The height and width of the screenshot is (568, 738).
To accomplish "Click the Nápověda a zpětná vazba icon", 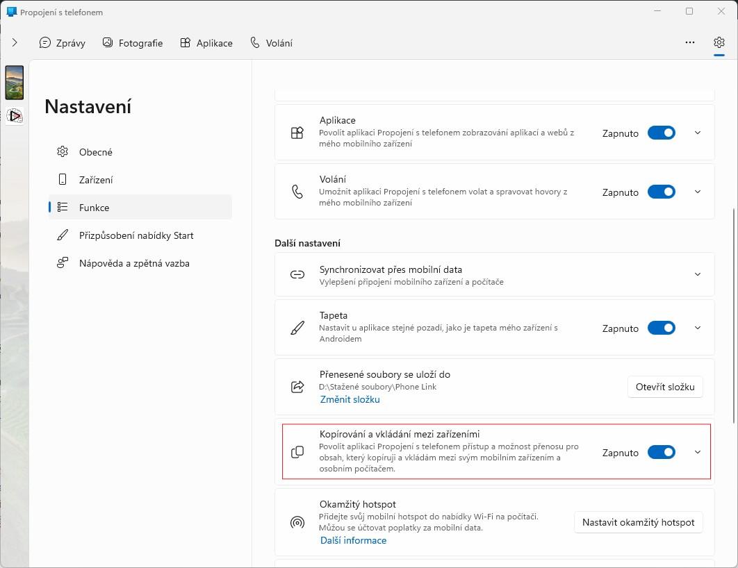I will (x=62, y=263).
